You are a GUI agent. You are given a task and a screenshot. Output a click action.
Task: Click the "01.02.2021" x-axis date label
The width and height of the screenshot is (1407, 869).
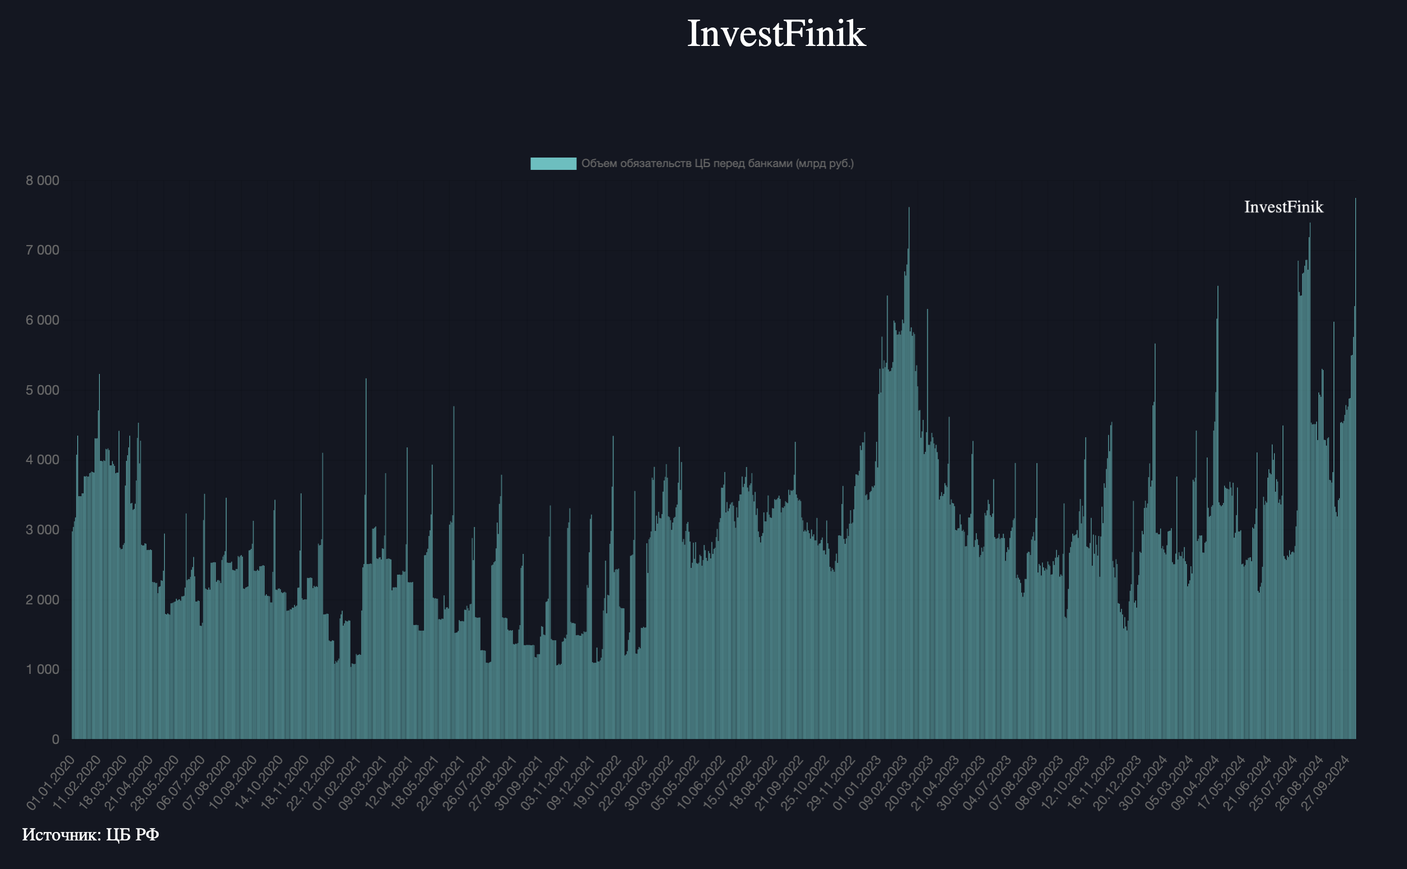pos(337,783)
